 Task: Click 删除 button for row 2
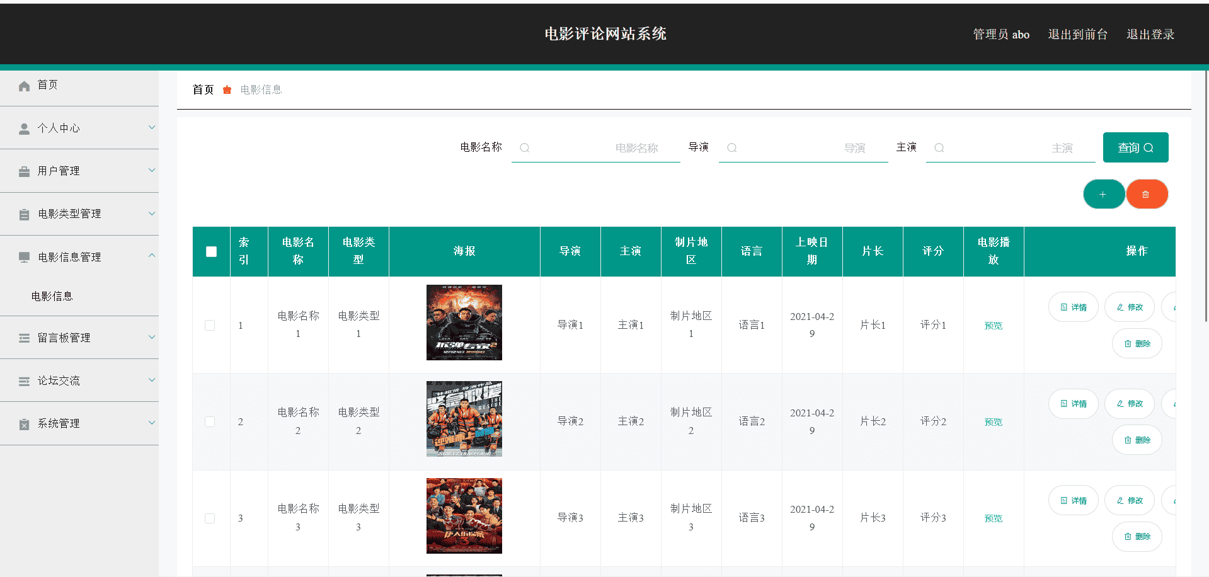1137,440
